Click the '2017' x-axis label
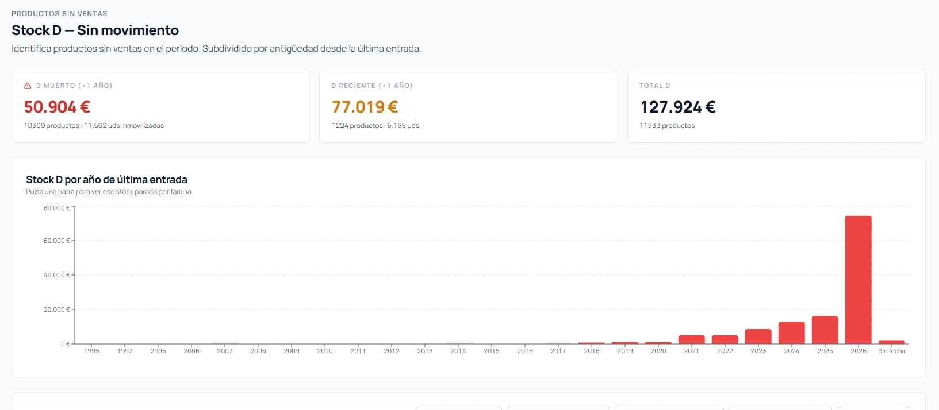939x410 pixels. pos(558,351)
